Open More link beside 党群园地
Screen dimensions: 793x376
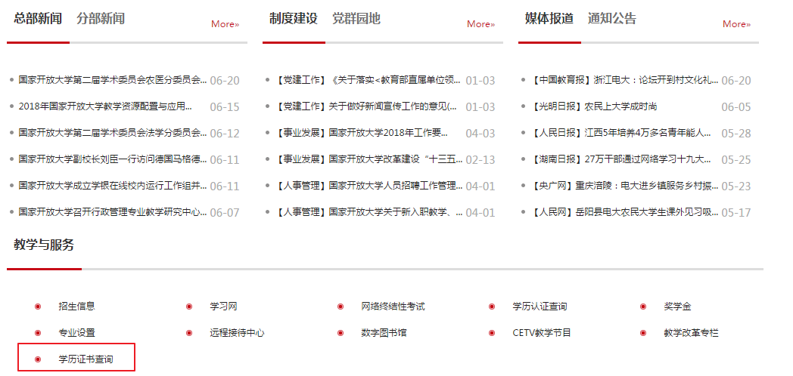pyautogui.click(x=480, y=24)
